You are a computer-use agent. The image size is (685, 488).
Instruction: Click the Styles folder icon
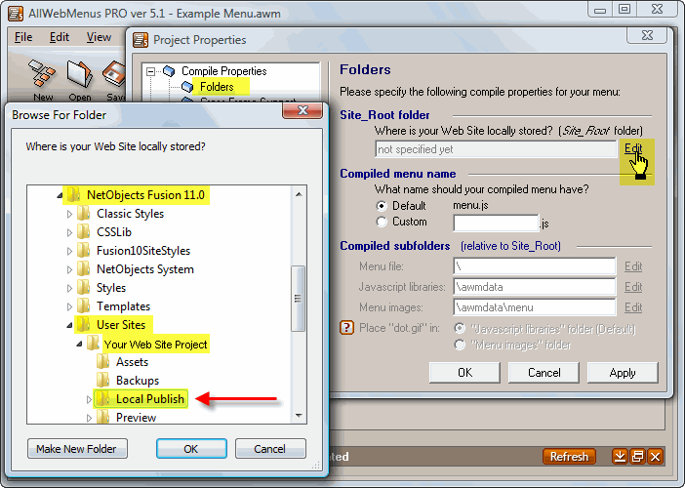[84, 288]
